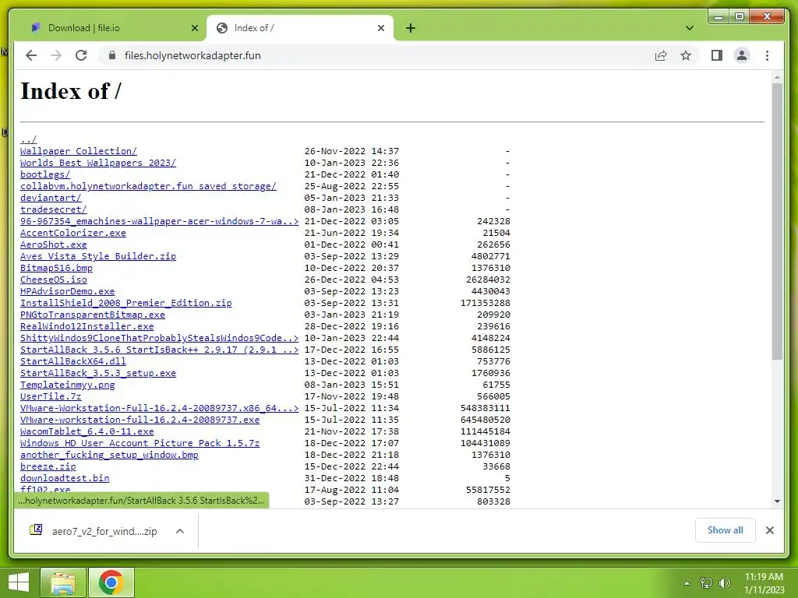
Task: Download Windows HD User Account Picture Pack 1.5.7z
Action: tap(140, 443)
